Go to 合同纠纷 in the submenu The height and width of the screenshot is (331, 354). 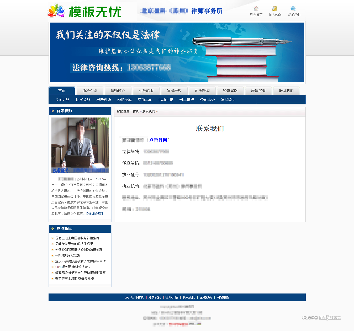(62, 100)
